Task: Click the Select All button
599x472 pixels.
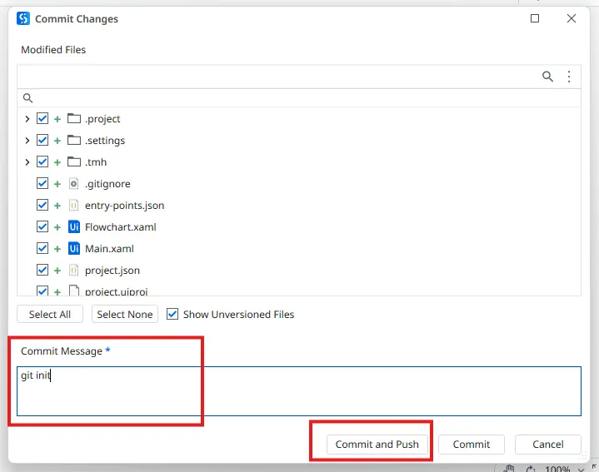Action: click(50, 315)
